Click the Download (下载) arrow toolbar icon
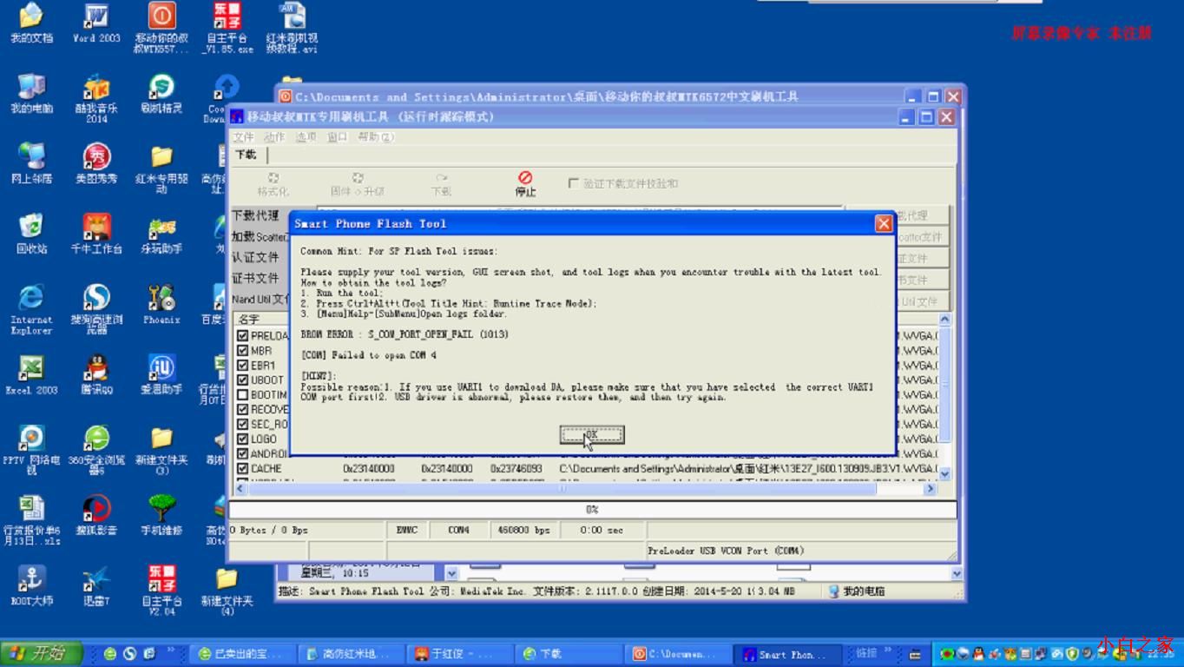 (x=441, y=178)
